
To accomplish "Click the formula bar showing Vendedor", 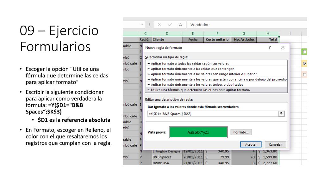I will pyautogui.click(x=247, y=25).
